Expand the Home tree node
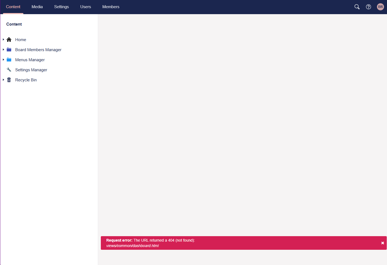The height and width of the screenshot is (265, 387). 3,40
